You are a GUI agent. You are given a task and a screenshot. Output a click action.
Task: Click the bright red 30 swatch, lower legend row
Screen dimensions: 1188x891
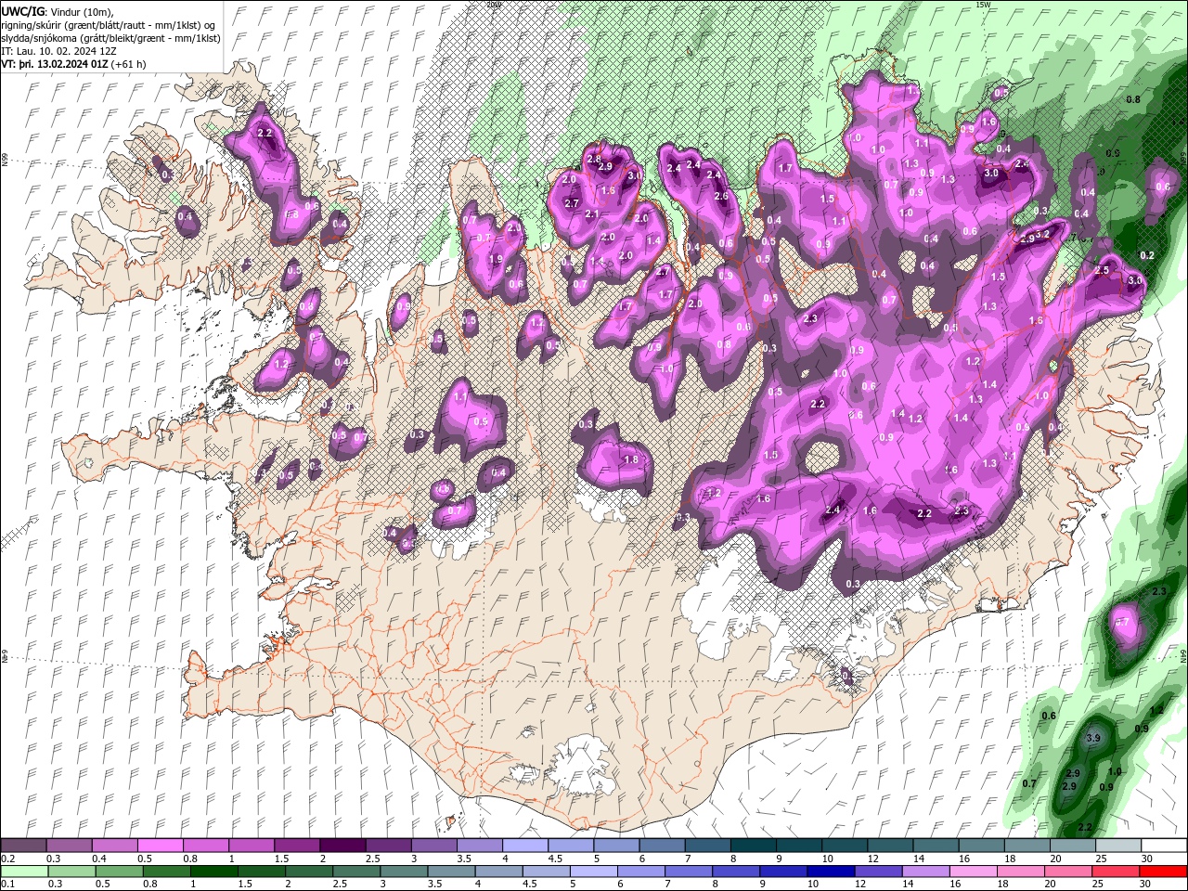(1163, 872)
